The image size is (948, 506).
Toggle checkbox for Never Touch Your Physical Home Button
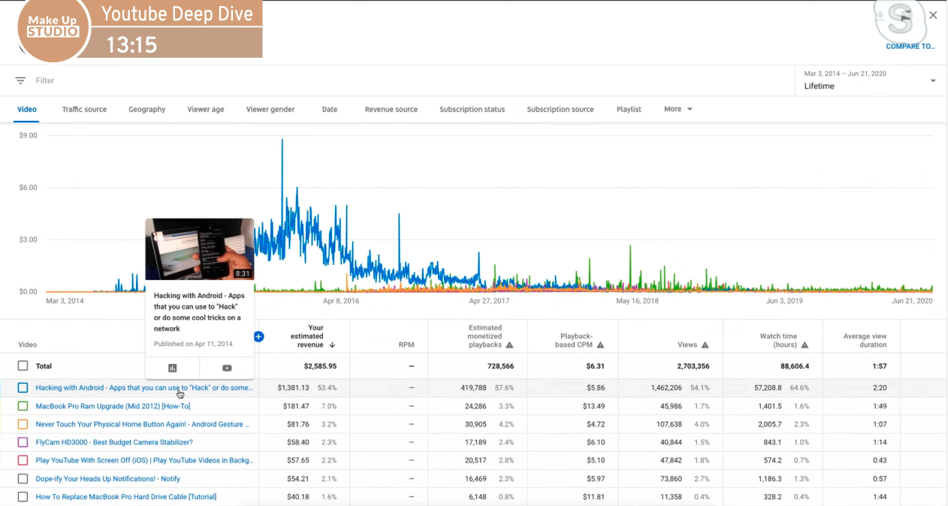coord(23,424)
